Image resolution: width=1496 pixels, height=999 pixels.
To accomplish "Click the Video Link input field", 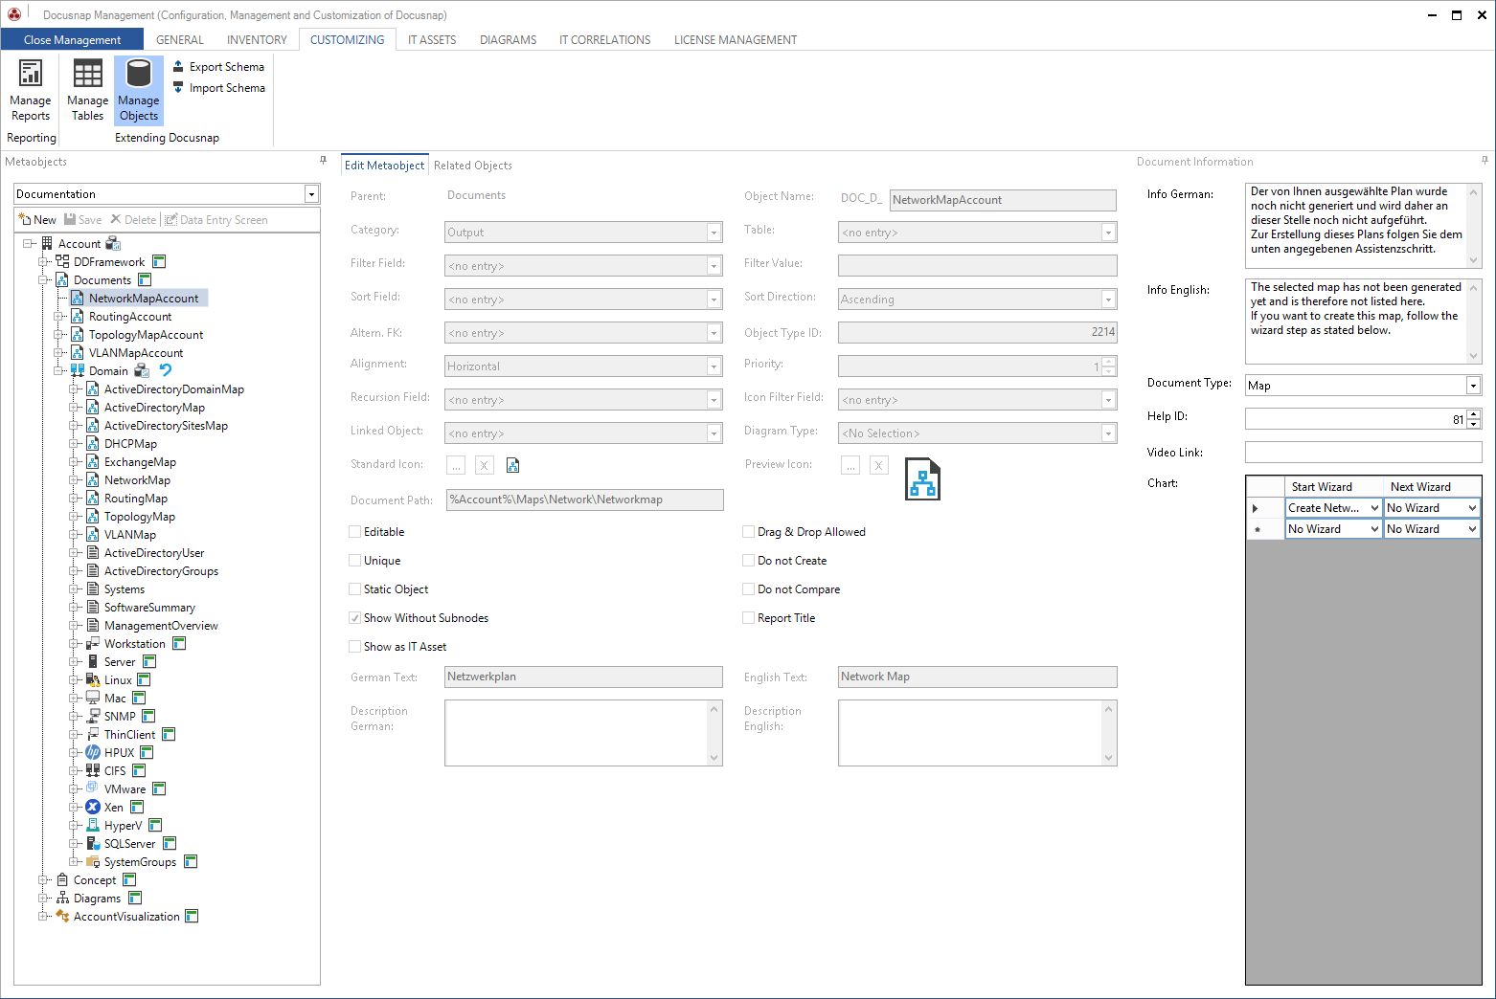I will tap(1363, 453).
